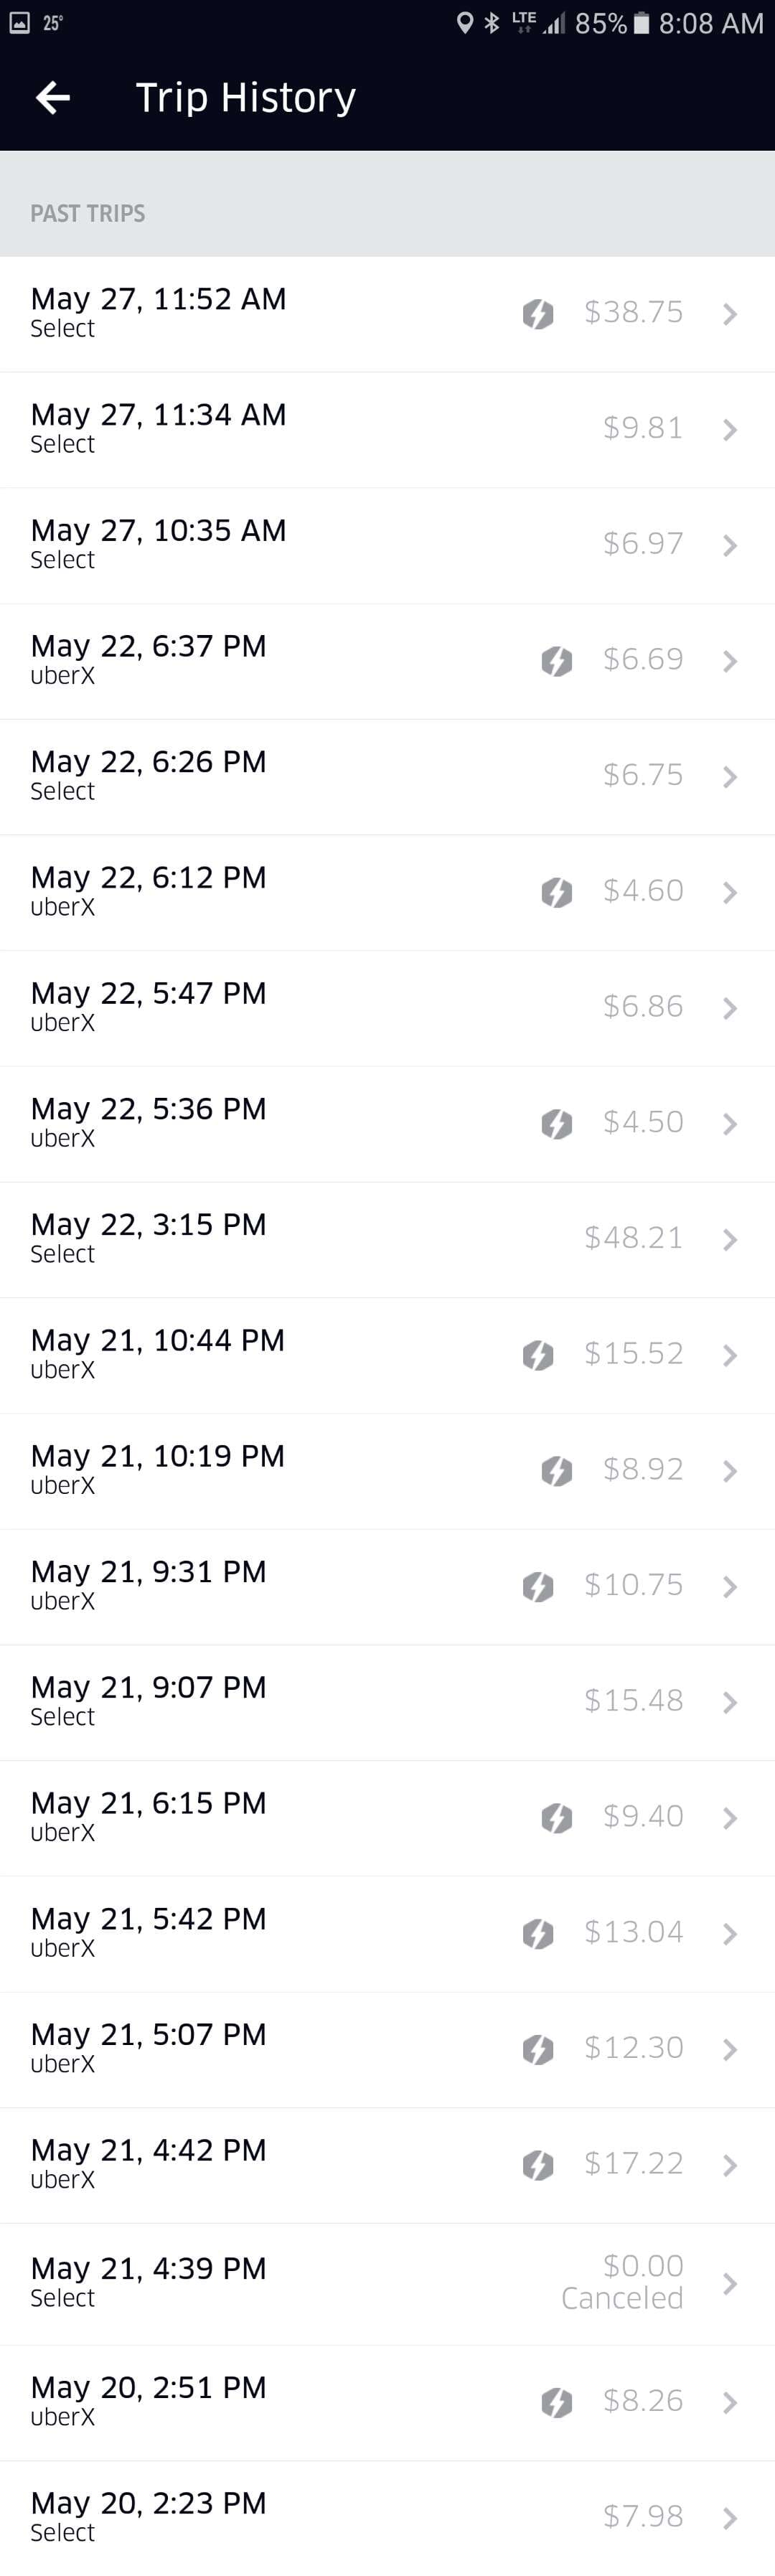Tap lightning bolt icon beside $38.75 fare
The width and height of the screenshot is (775, 2576).
pyautogui.click(x=538, y=314)
